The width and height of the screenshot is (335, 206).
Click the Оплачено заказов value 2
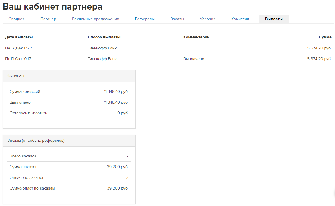coord(127,177)
